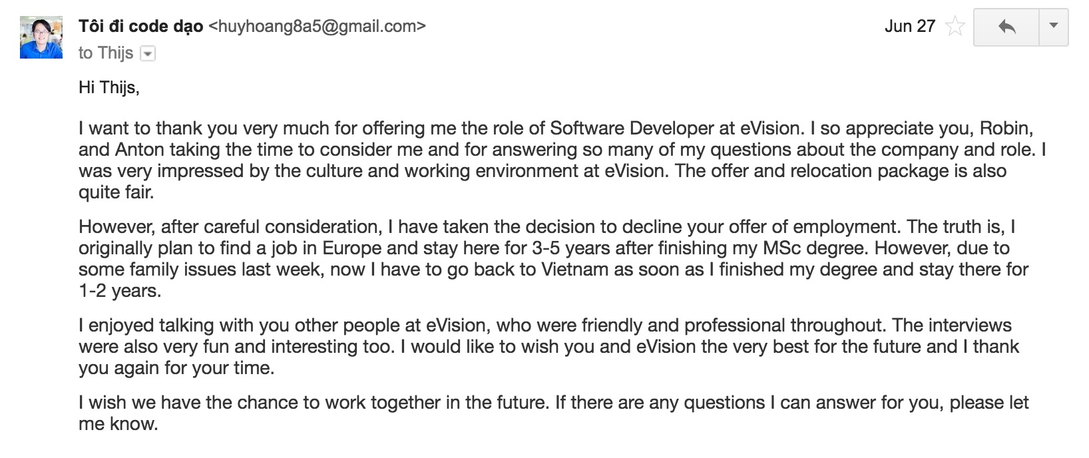
Task: Click the Reply arrow button
Action: click(x=1006, y=27)
